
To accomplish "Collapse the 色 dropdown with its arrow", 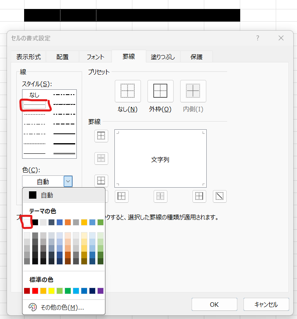I will click(68, 181).
